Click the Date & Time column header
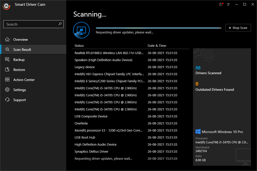The width and height of the screenshot is (257, 171). click(x=157, y=46)
